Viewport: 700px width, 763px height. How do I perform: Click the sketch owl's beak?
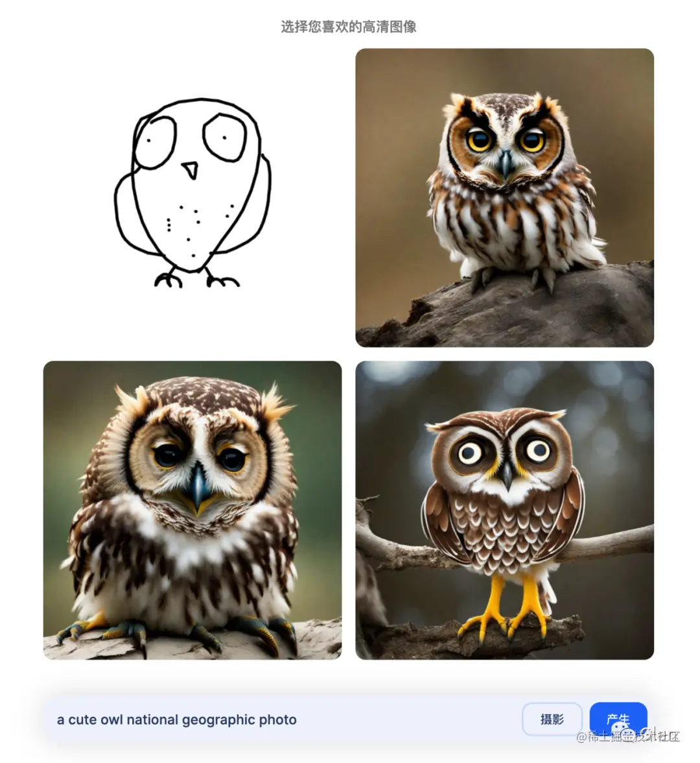coord(191,170)
